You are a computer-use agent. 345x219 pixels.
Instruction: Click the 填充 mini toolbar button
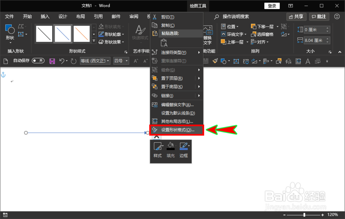pos(170,150)
